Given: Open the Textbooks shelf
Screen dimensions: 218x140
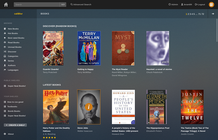Looking at the screenshot, I should coord(12,107).
